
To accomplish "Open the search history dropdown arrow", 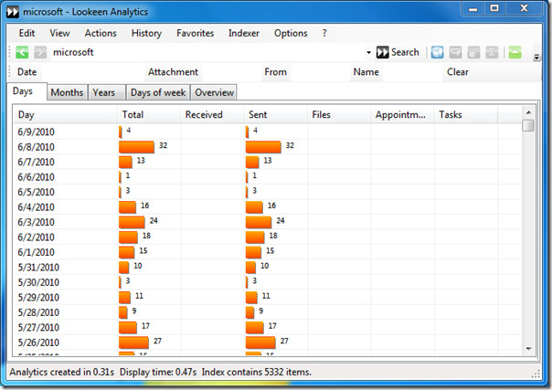I will 368,52.
